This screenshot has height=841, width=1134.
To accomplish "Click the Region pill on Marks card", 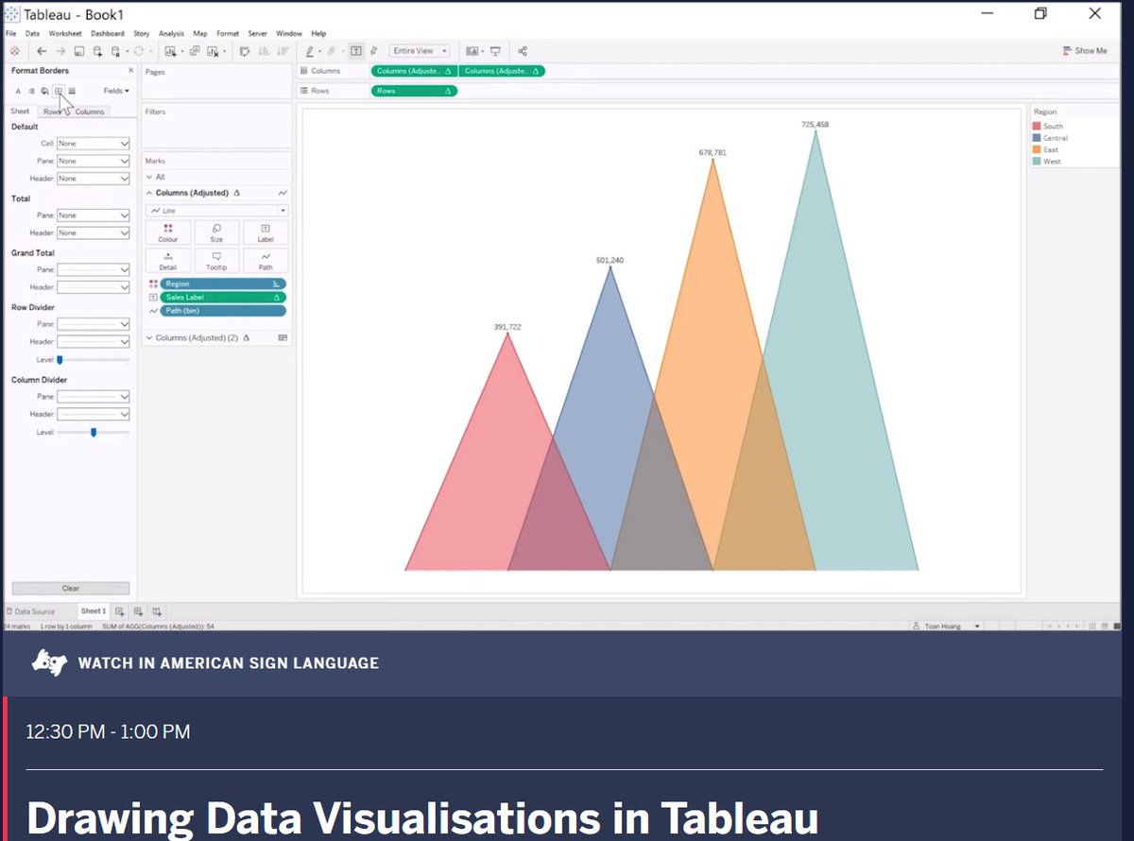I will 223,283.
